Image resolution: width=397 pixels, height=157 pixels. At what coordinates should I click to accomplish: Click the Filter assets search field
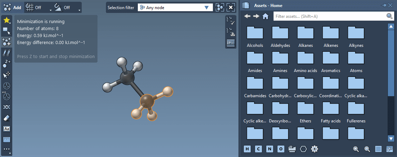point(330,16)
